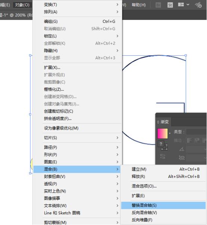Open the 路径(P) submenu
This screenshot has width=207, height=225.
coord(78,147)
